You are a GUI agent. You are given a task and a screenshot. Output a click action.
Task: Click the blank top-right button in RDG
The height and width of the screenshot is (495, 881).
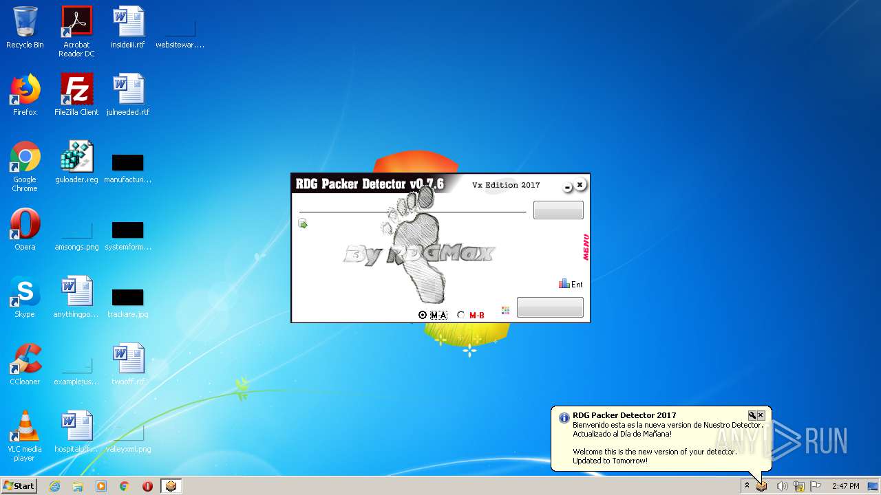click(x=558, y=210)
